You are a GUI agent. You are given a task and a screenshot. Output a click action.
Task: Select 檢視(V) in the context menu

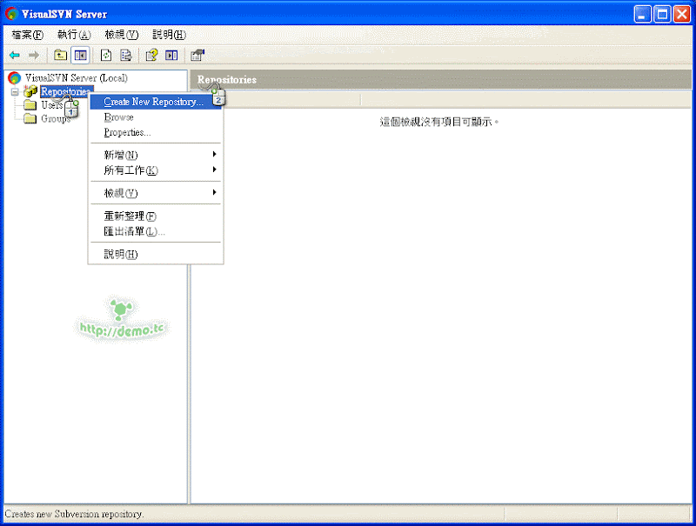point(156,192)
